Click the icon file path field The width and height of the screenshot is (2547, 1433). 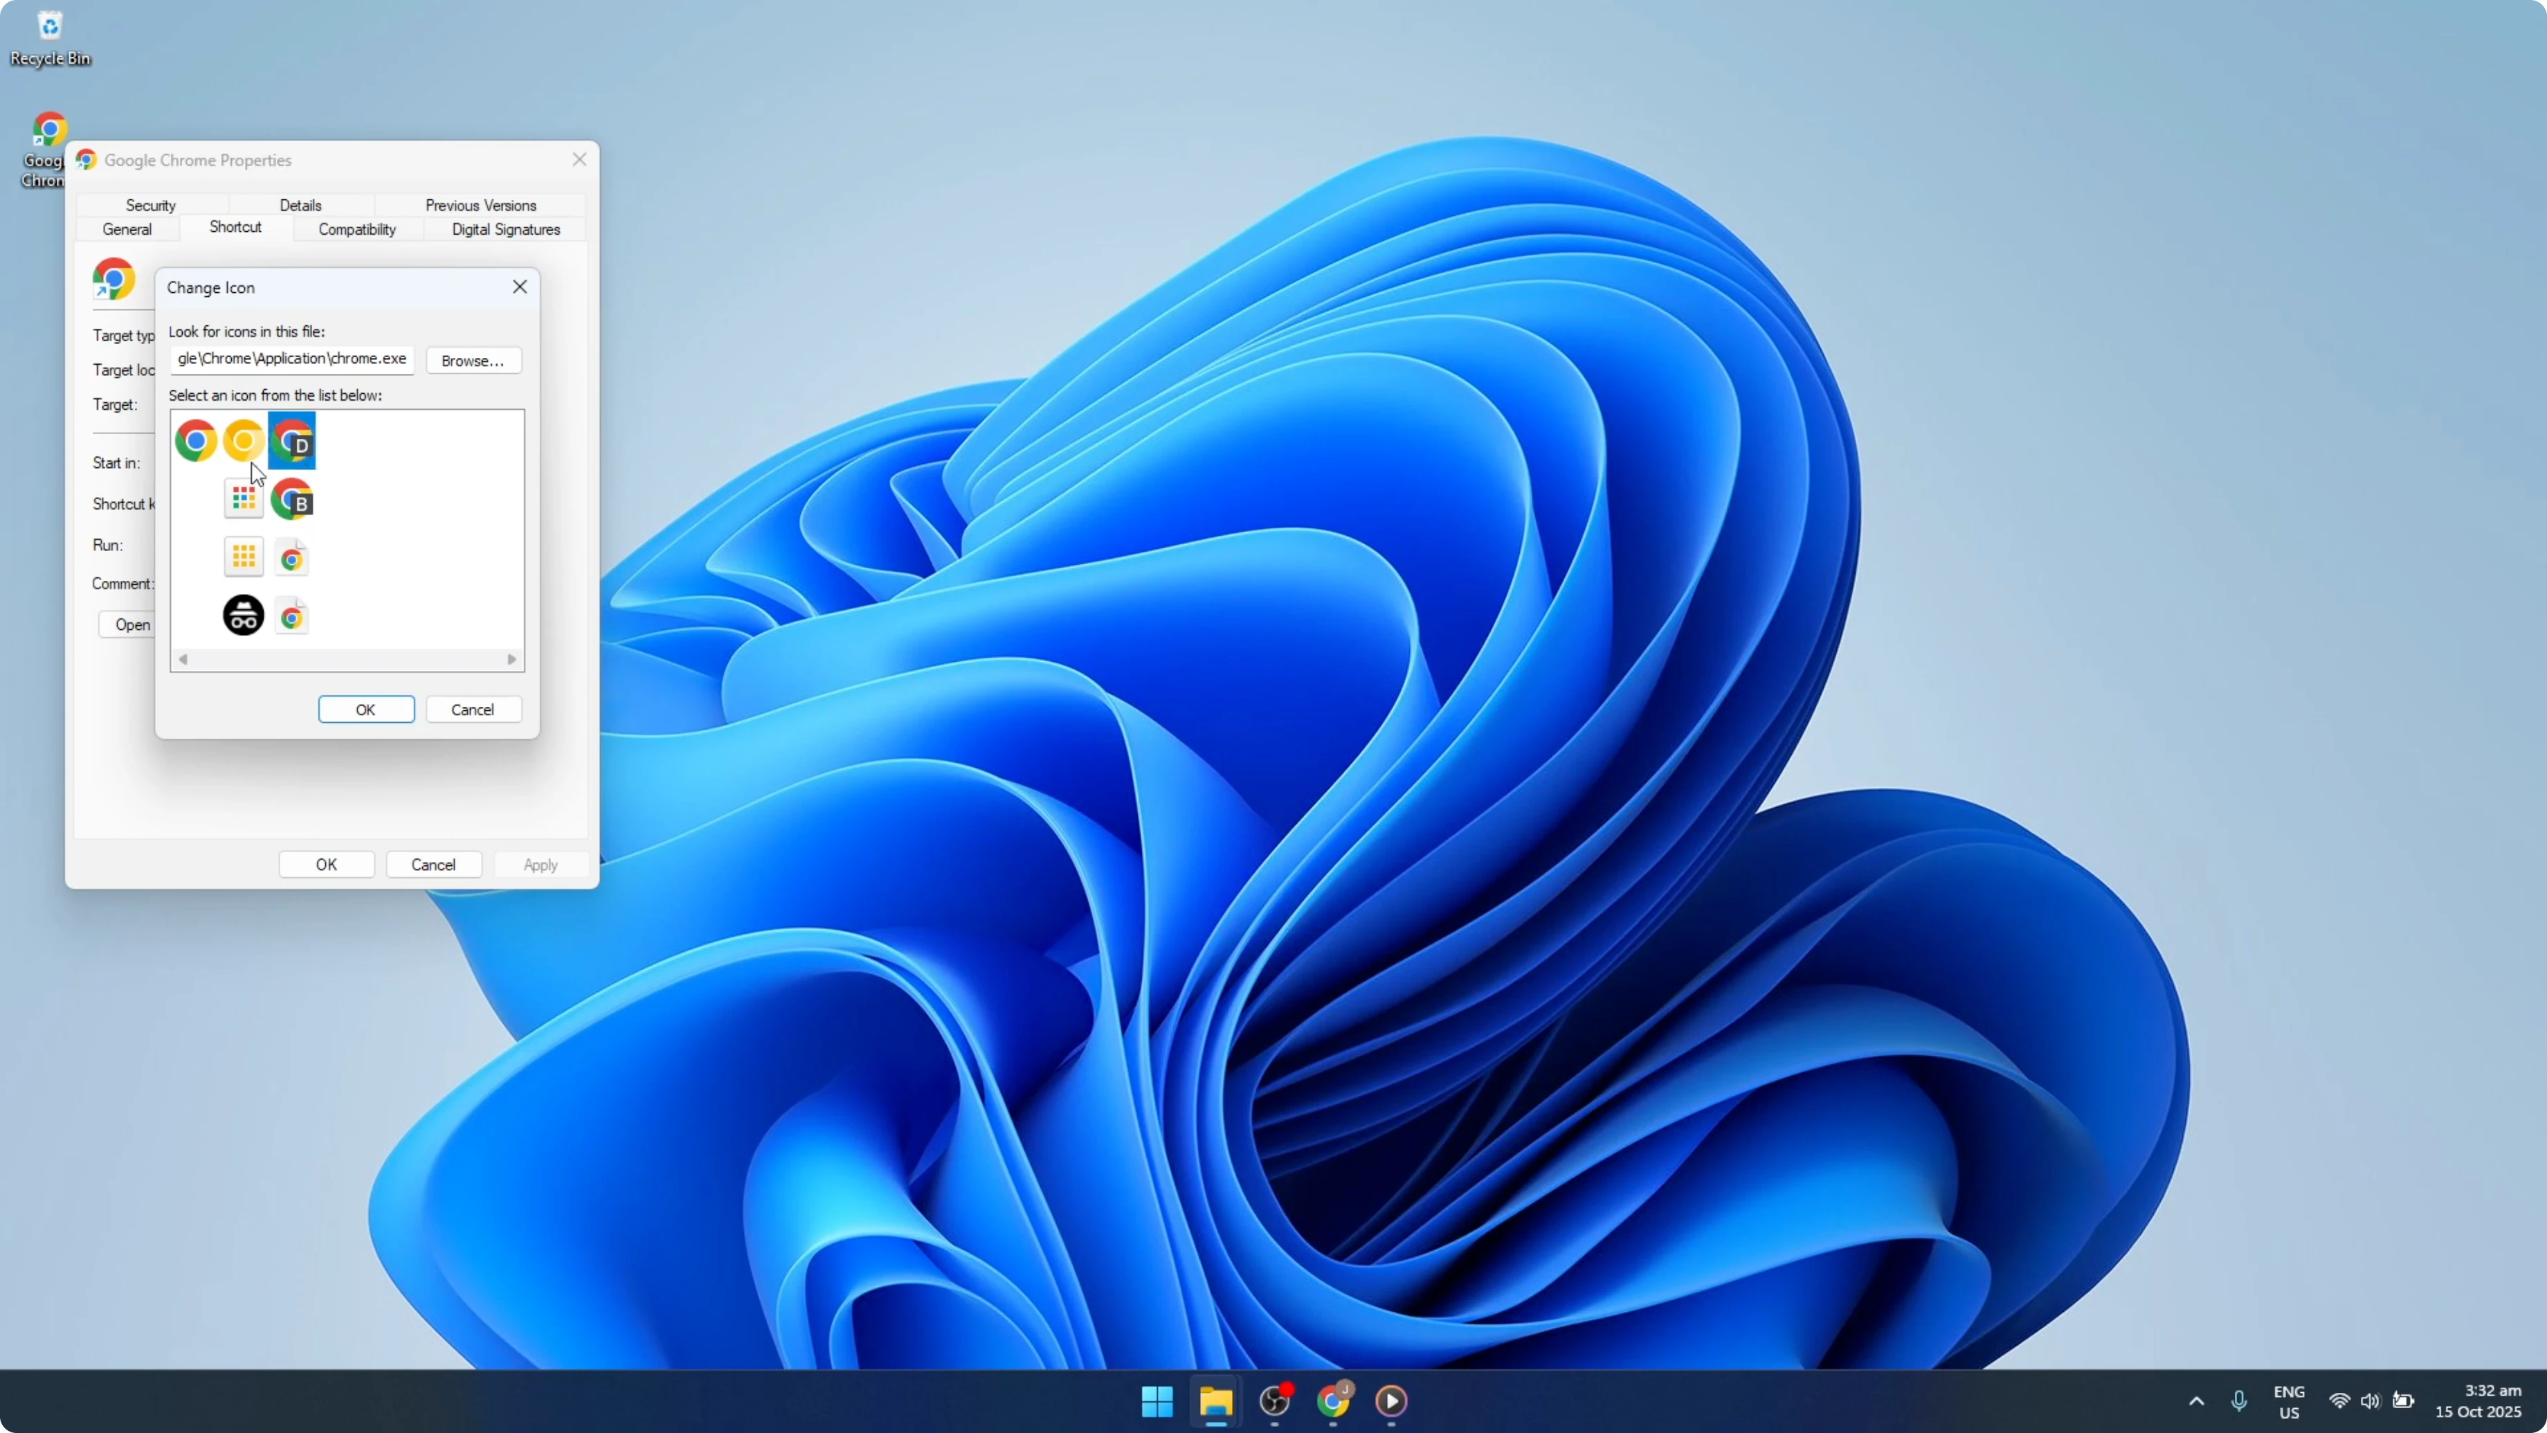291,359
